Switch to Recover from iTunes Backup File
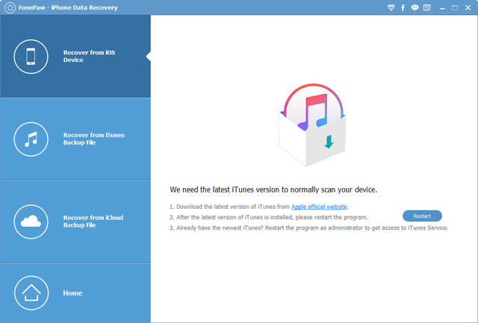 [93, 139]
